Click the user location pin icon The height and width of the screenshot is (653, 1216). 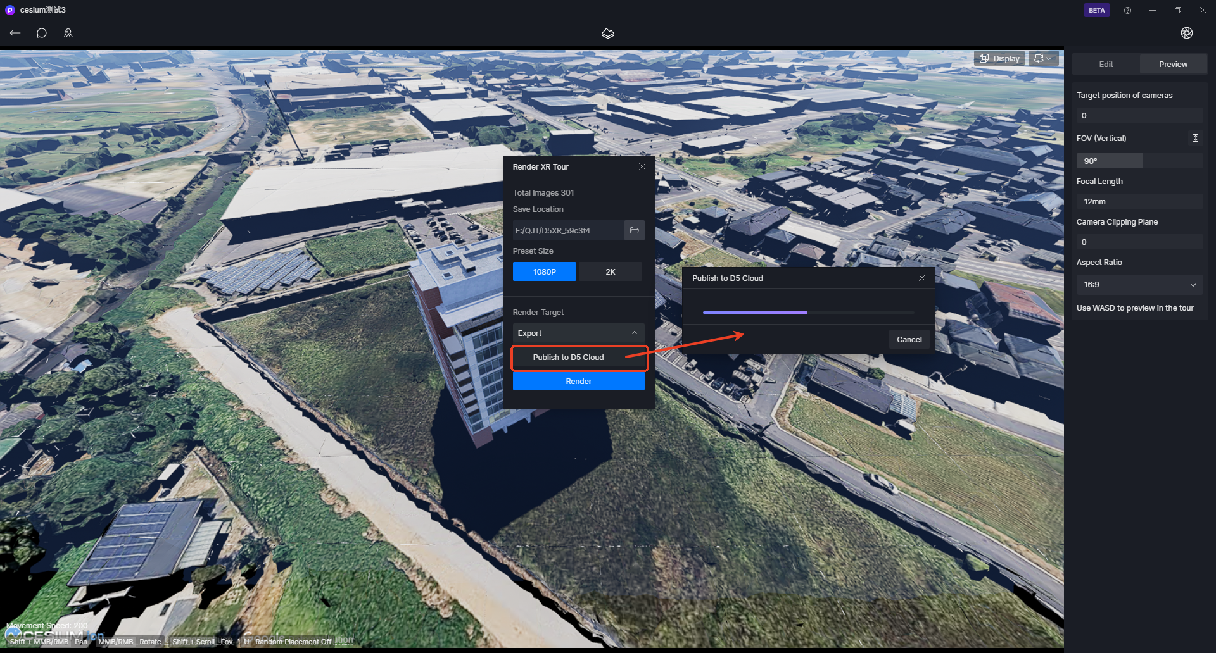[x=68, y=33]
